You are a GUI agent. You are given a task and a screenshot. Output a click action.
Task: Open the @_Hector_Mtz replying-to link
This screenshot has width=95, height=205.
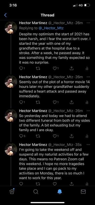coord(51,28)
